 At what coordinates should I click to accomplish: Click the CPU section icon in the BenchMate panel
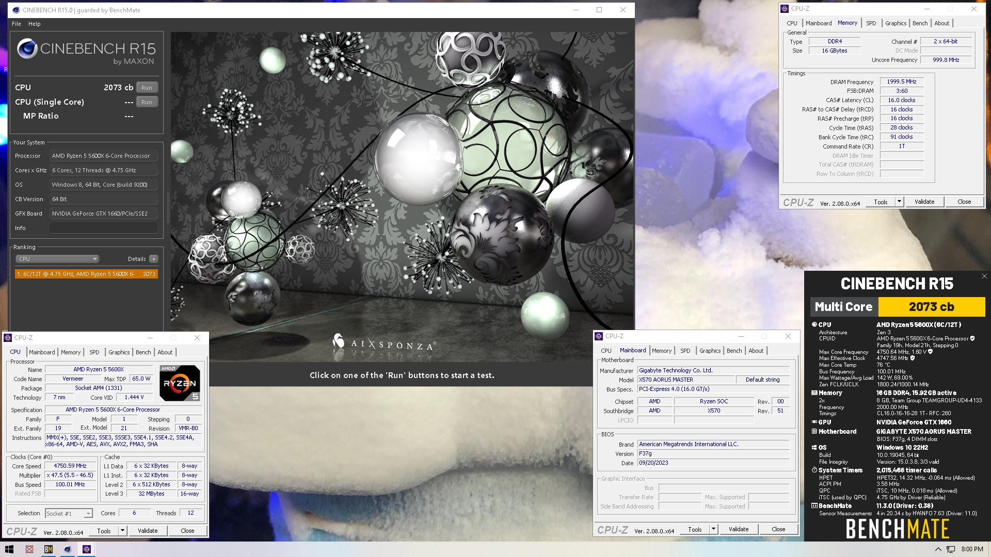(814, 324)
